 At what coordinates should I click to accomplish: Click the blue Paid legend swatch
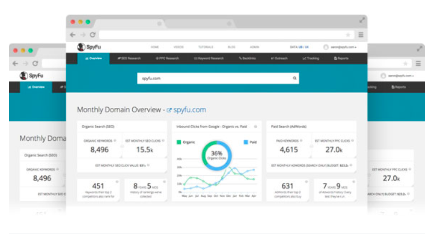[x=245, y=142]
